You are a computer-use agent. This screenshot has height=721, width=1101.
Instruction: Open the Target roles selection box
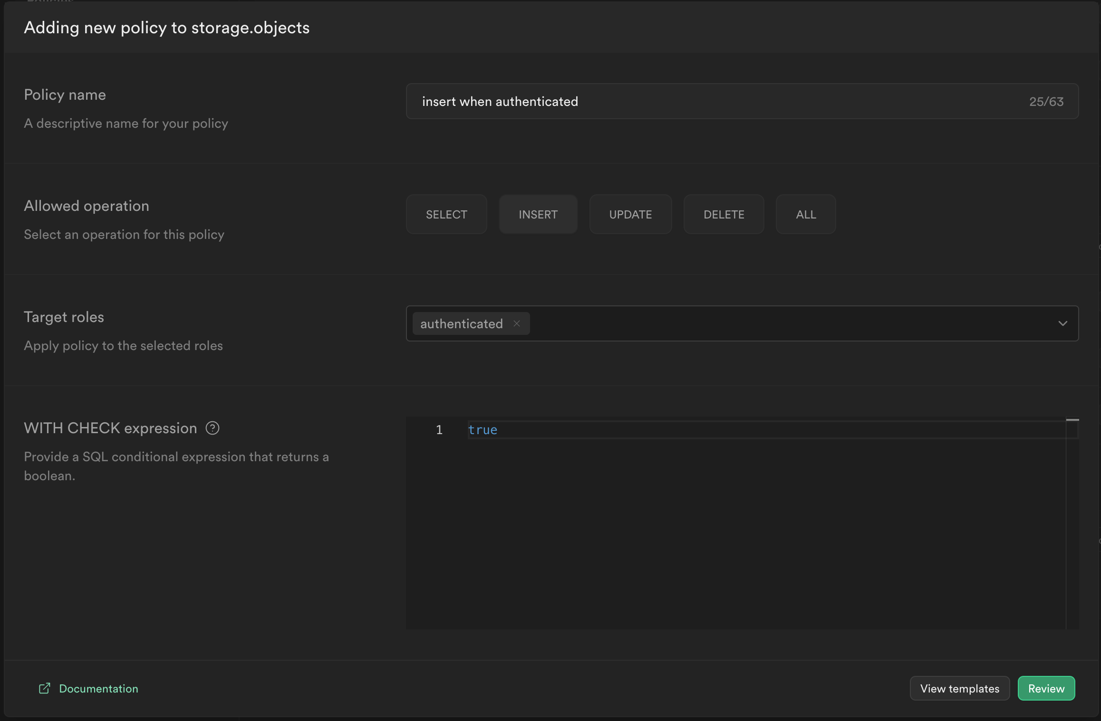784,323
